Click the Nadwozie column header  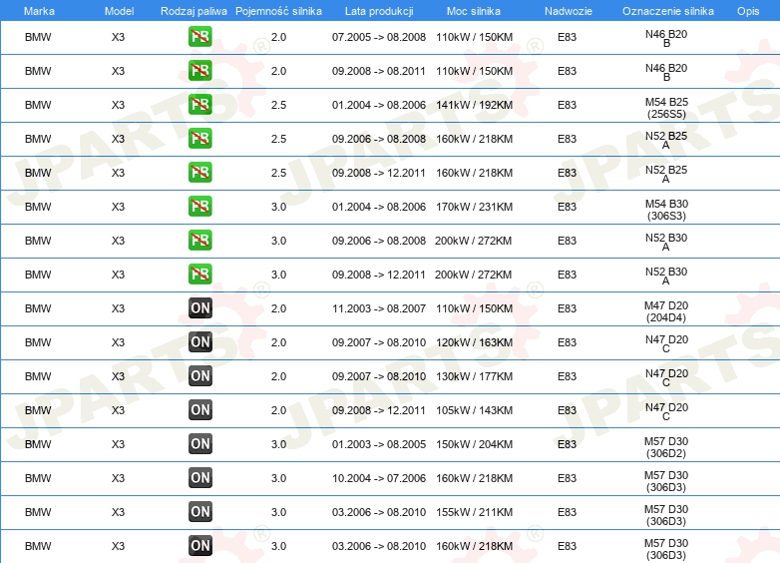pos(569,11)
